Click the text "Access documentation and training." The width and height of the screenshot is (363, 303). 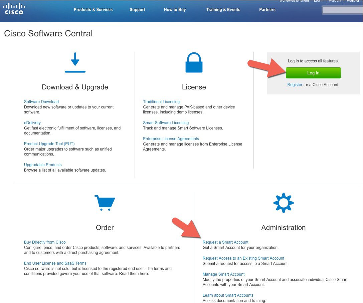click(x=234, y=300)
